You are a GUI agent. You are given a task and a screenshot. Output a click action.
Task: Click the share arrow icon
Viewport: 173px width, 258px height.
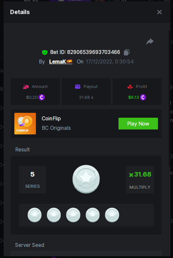[150, 42]
